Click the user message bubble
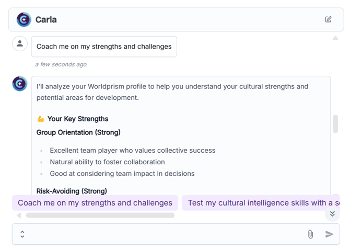 pyautogui.click(x=104, y=47)
